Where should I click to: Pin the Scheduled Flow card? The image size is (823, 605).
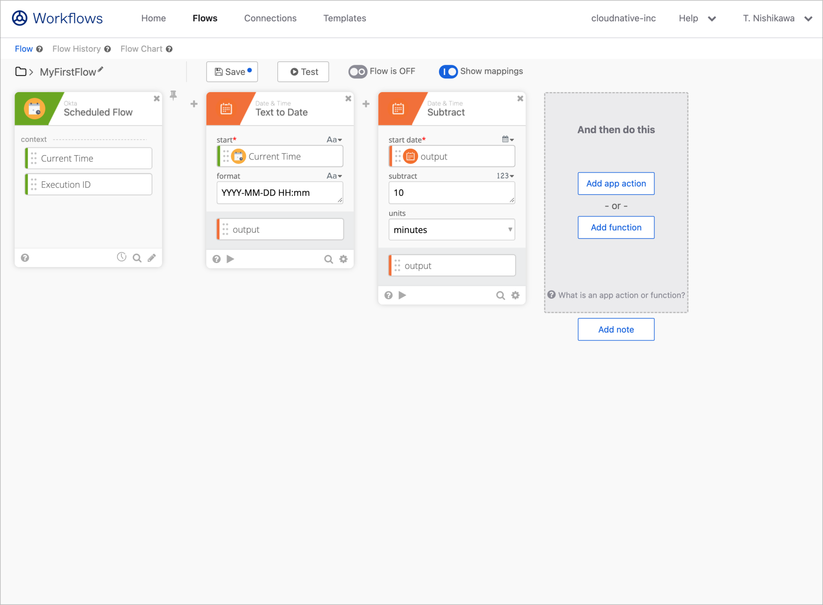(x=173, y=95)
